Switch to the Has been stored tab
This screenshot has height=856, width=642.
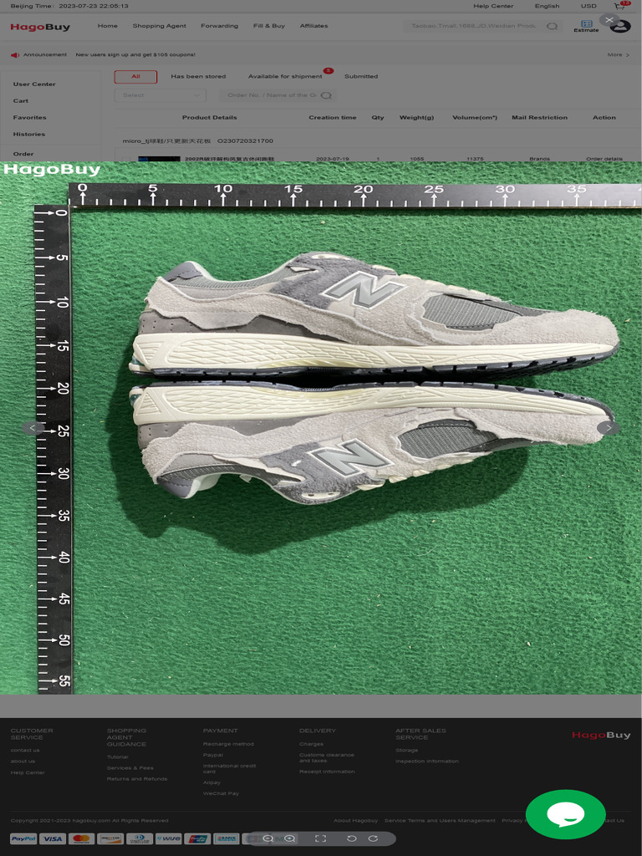click(198, 76)
